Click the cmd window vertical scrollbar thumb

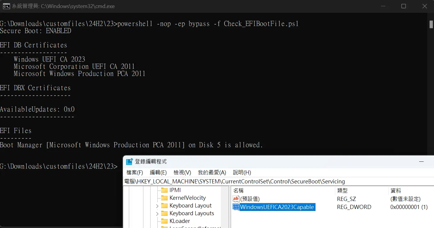pyautogui.click(x=431, y=24)
